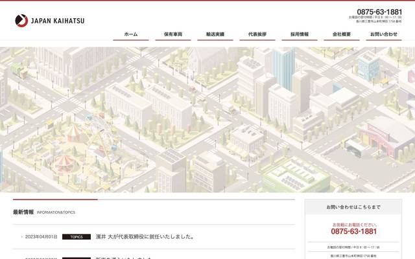Click the お問い合わせはこちらまで sidebar heading
Viewport: 415px width, 259px height.
pyautogui.click(x=353, y=207)
